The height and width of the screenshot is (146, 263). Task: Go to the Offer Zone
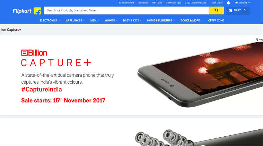[x=216, y=20]
